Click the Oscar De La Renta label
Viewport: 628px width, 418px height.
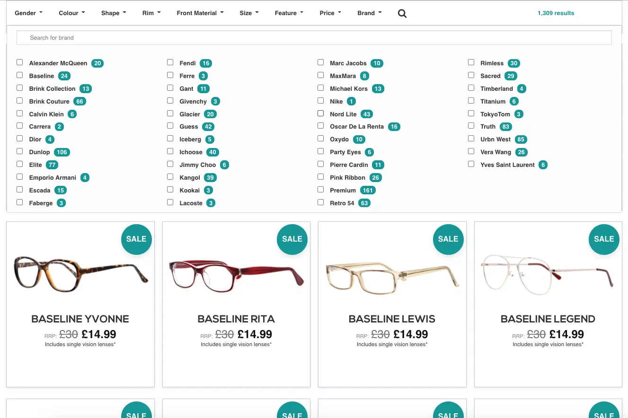click(357, 127)
